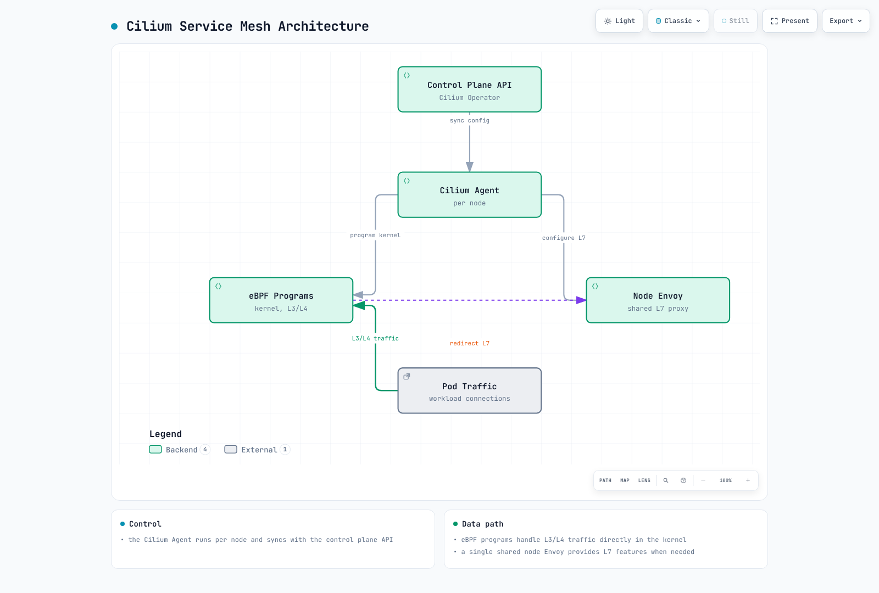
Task: Zoom out with the minus icon
Action: click(703, 480)
